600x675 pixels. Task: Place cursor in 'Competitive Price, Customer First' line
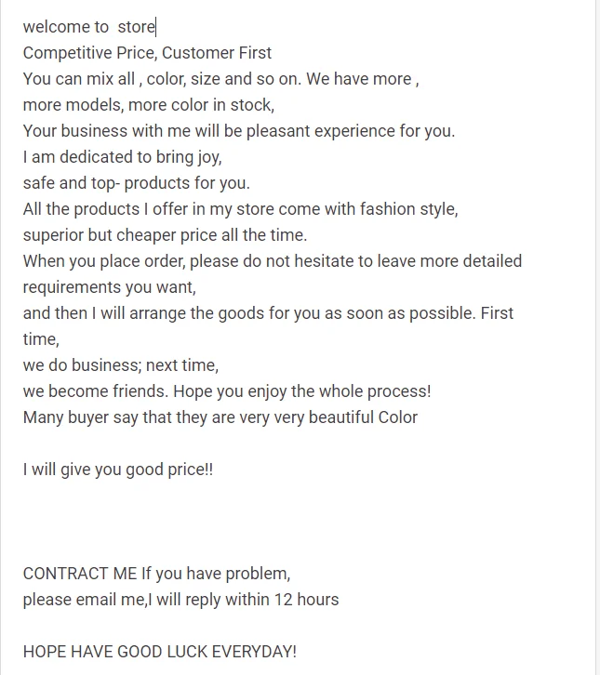click(x=147, y=53)
